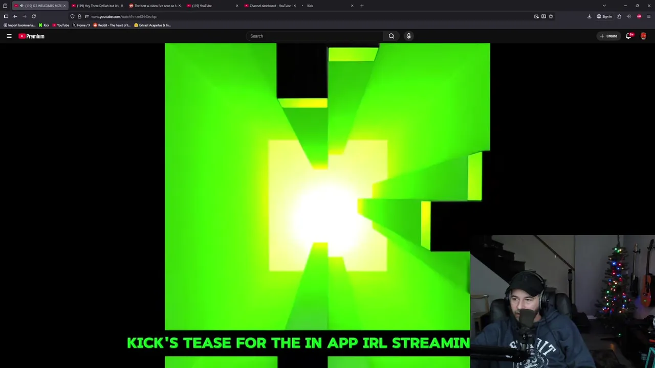The image size is (655, 368).
Task: Switch to the Kick tab
Action: pos(327,6)
